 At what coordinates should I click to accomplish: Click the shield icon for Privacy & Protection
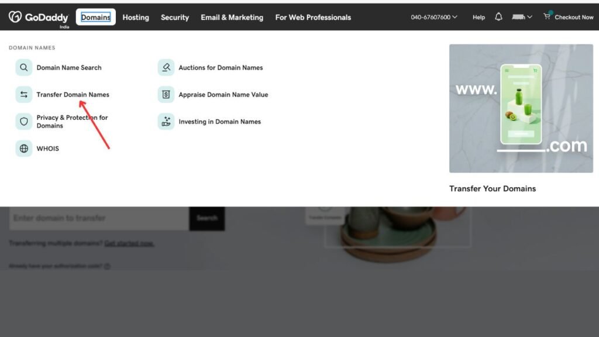tap(23, 122)
